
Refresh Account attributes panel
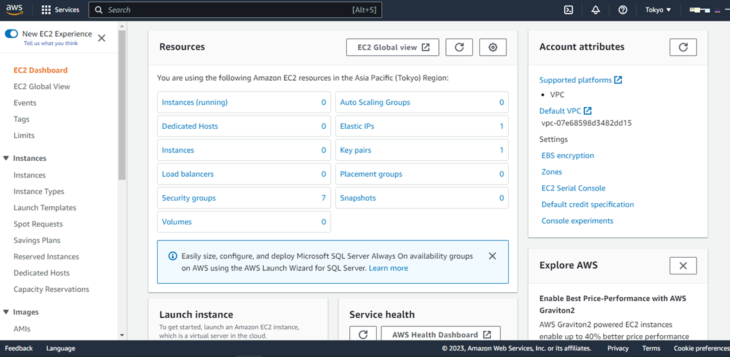coord(683,47)
